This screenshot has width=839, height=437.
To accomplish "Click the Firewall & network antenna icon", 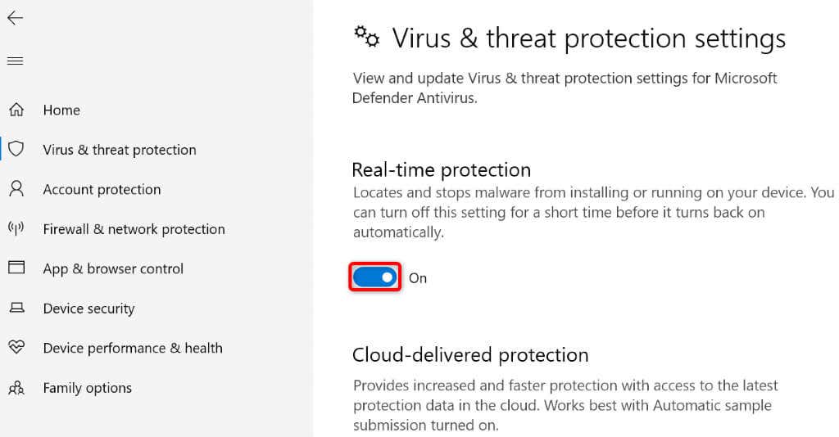I will [x=16, y=228].
